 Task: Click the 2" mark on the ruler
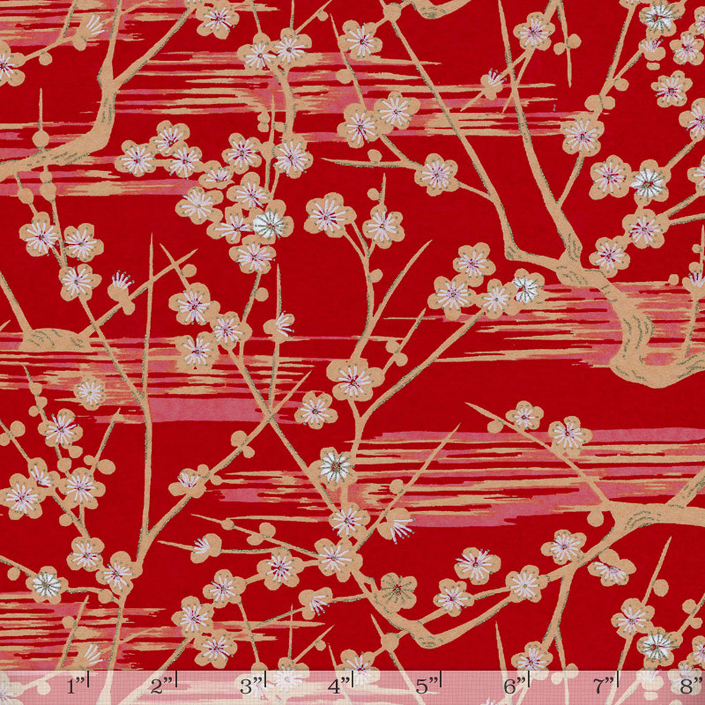click(x=164, y=686)
